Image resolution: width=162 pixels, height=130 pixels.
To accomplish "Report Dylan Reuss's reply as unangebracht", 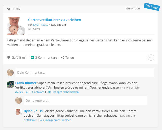I will (56, 120).
